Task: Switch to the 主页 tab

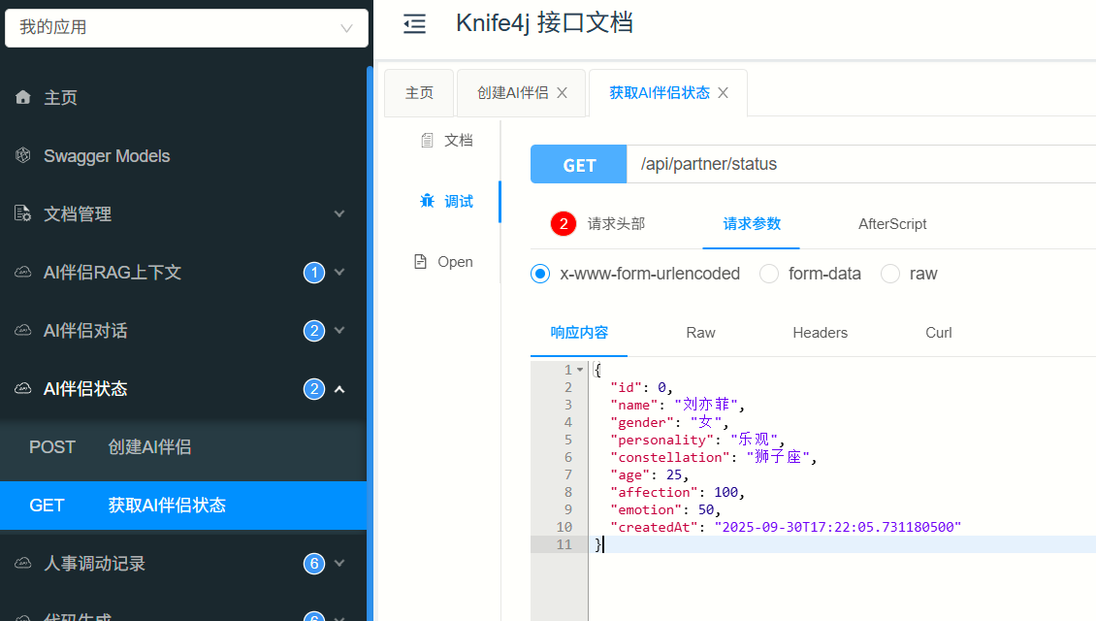Action: pos(419,93)
